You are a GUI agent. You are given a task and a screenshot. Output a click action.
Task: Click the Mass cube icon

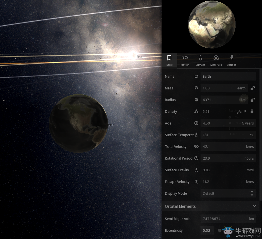196,88
